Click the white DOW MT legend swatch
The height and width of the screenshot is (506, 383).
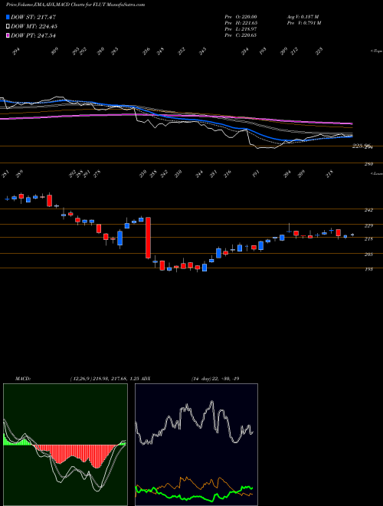click(8, 26)
